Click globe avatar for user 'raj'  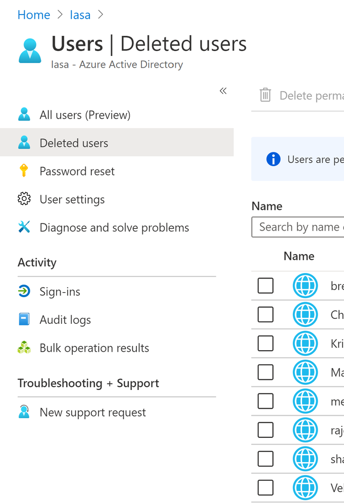click(306, 430)
